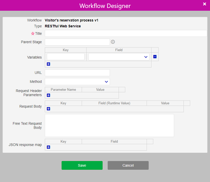210x182 pixels.
Task: Add a Request Header Parameter with the plus icon
Action: 48,95
